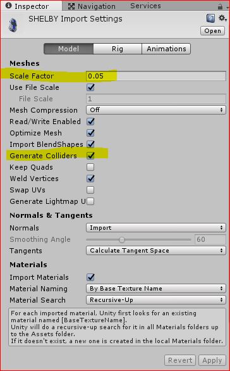Open the Animations tab
The width and height of the screenshot is (230, 371).
(x=166, y=49)
